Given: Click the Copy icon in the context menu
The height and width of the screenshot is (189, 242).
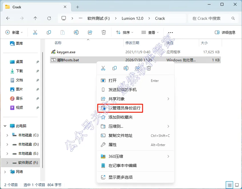Looking at the screenshot, I should click(x=115, y=68).
